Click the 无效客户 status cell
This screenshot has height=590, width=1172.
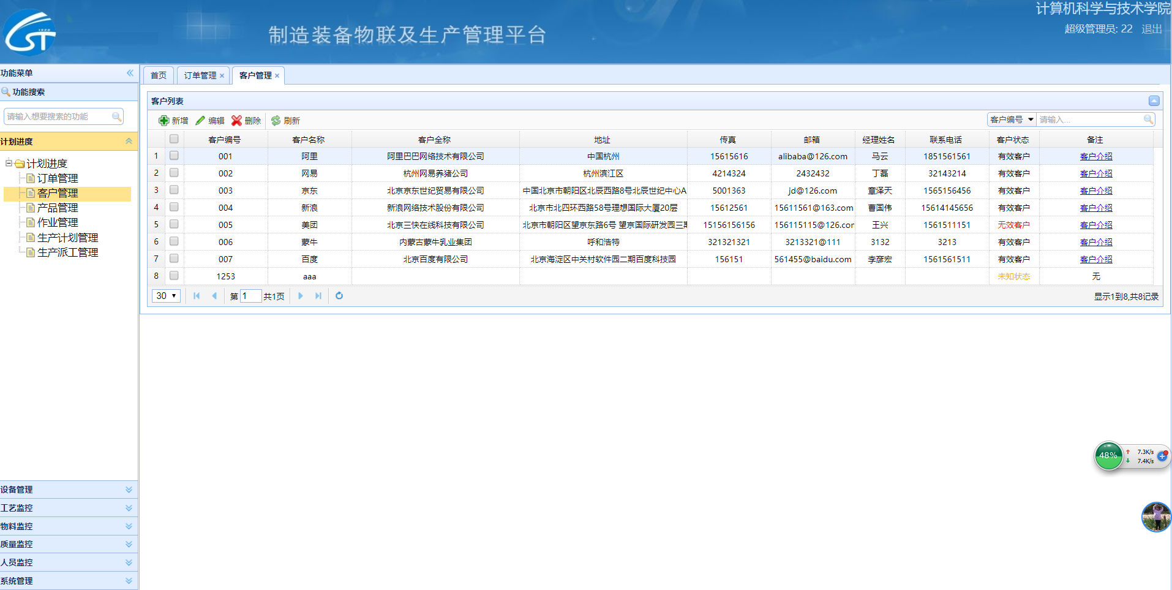point(1013,225)
